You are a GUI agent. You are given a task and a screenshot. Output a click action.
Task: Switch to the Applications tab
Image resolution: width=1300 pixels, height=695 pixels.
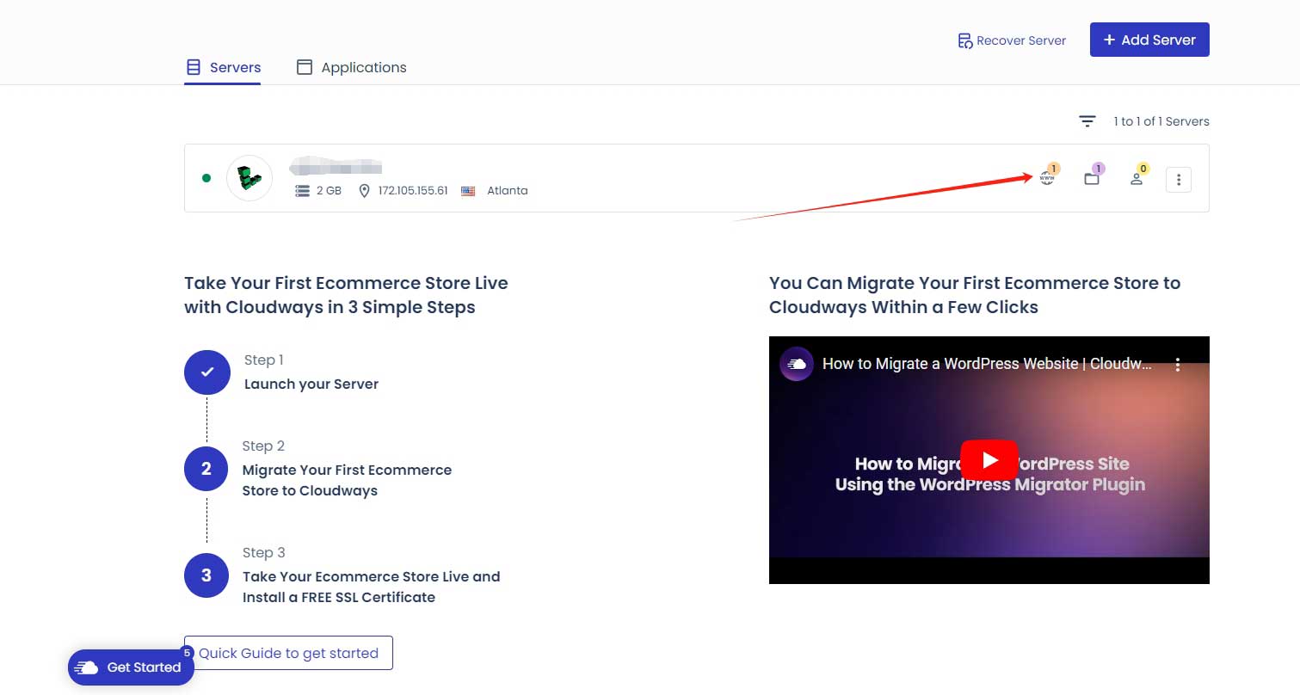(x=351, y=67)
